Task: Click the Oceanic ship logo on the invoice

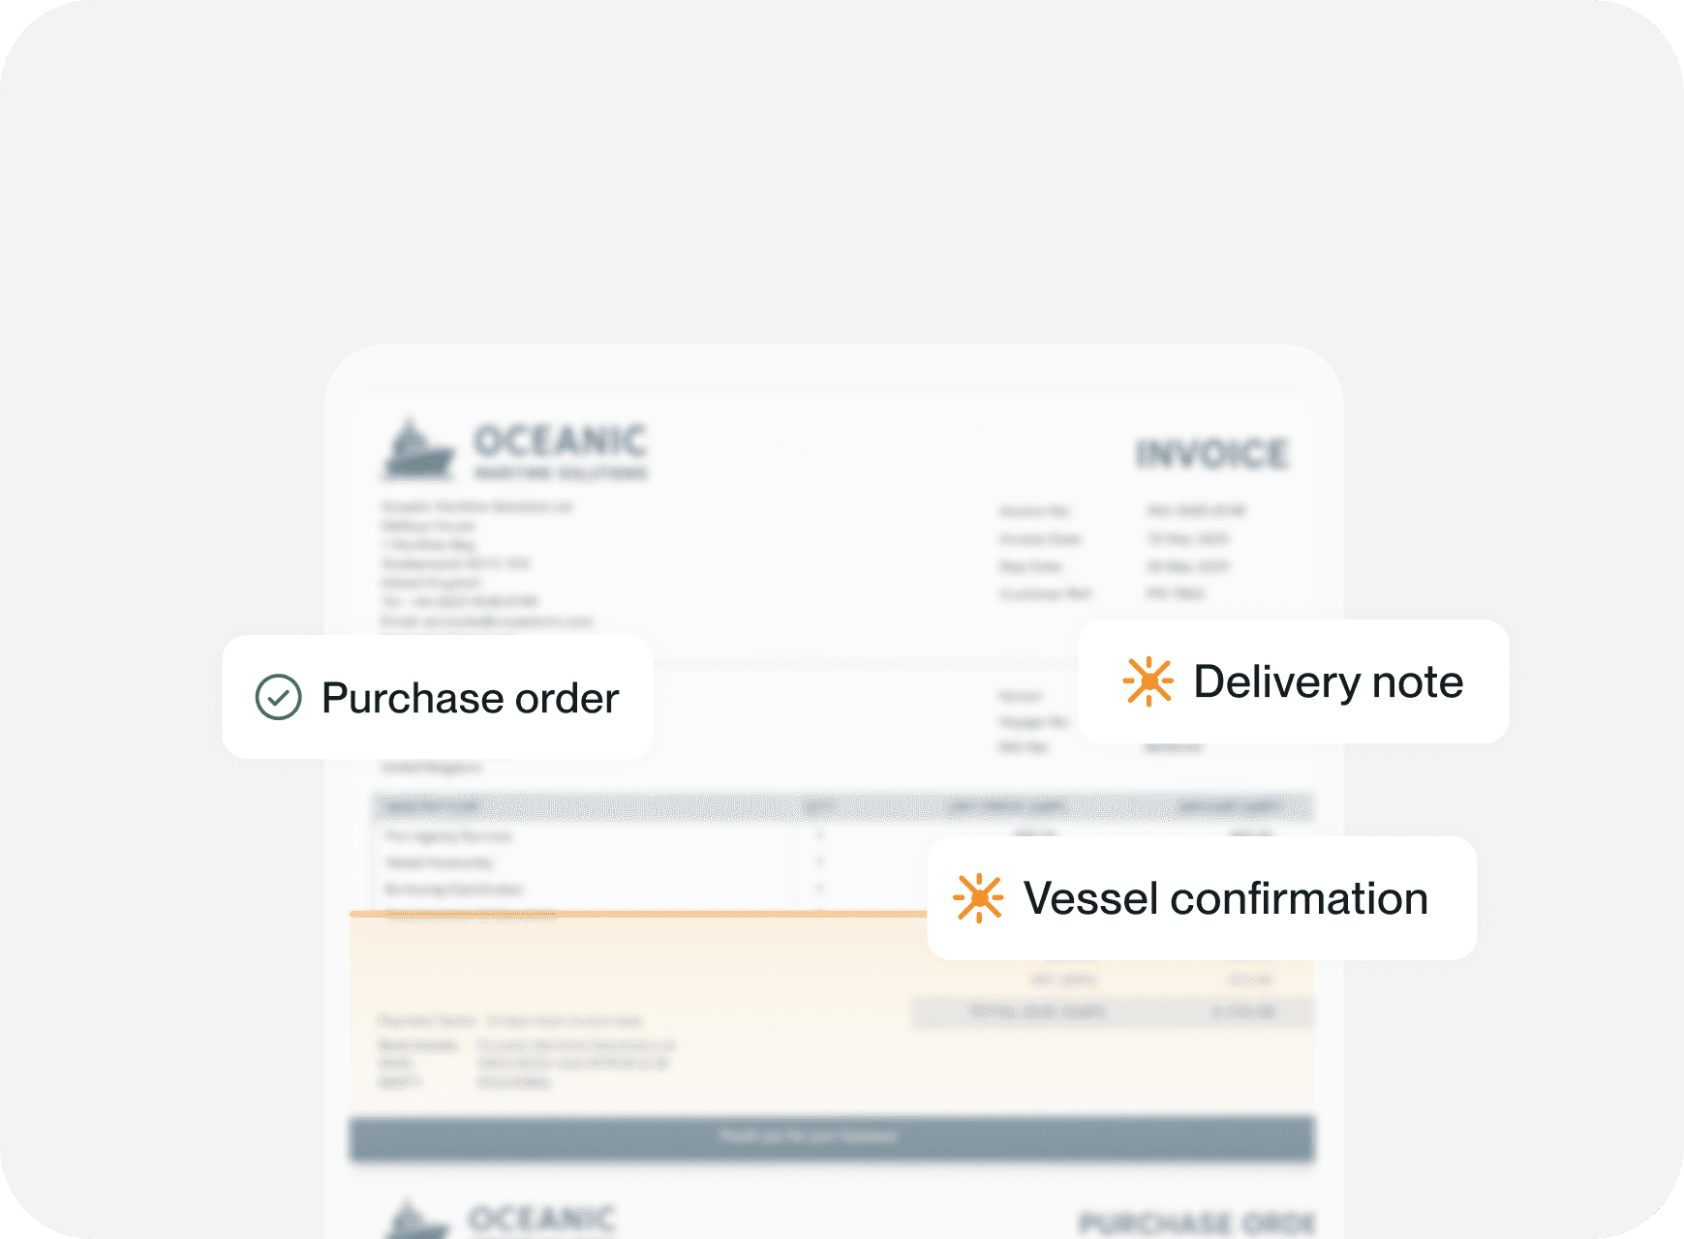Action: pyautogui.click(x=418, y=449)
